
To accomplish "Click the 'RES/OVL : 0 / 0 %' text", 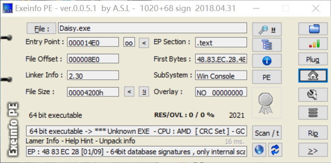I will click(x=184, y=115).
